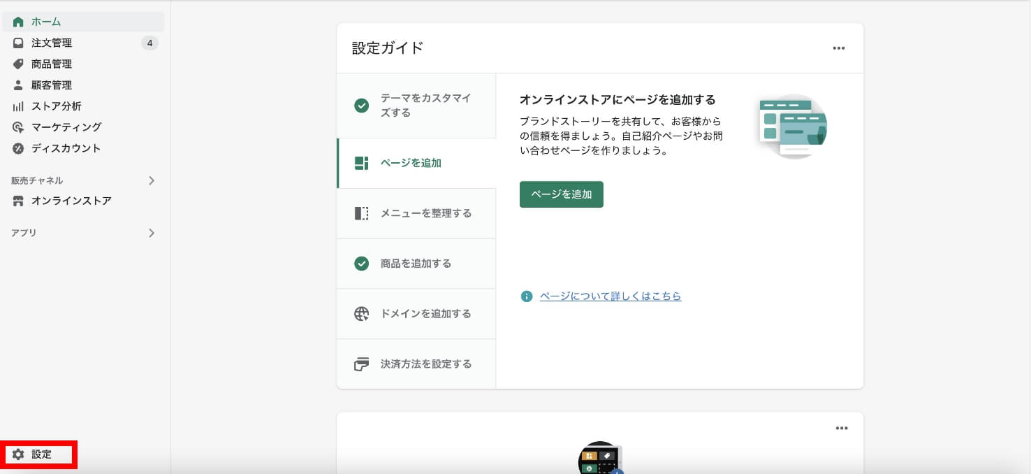Select the 注文管理 orders icon in sidebar

17,43
